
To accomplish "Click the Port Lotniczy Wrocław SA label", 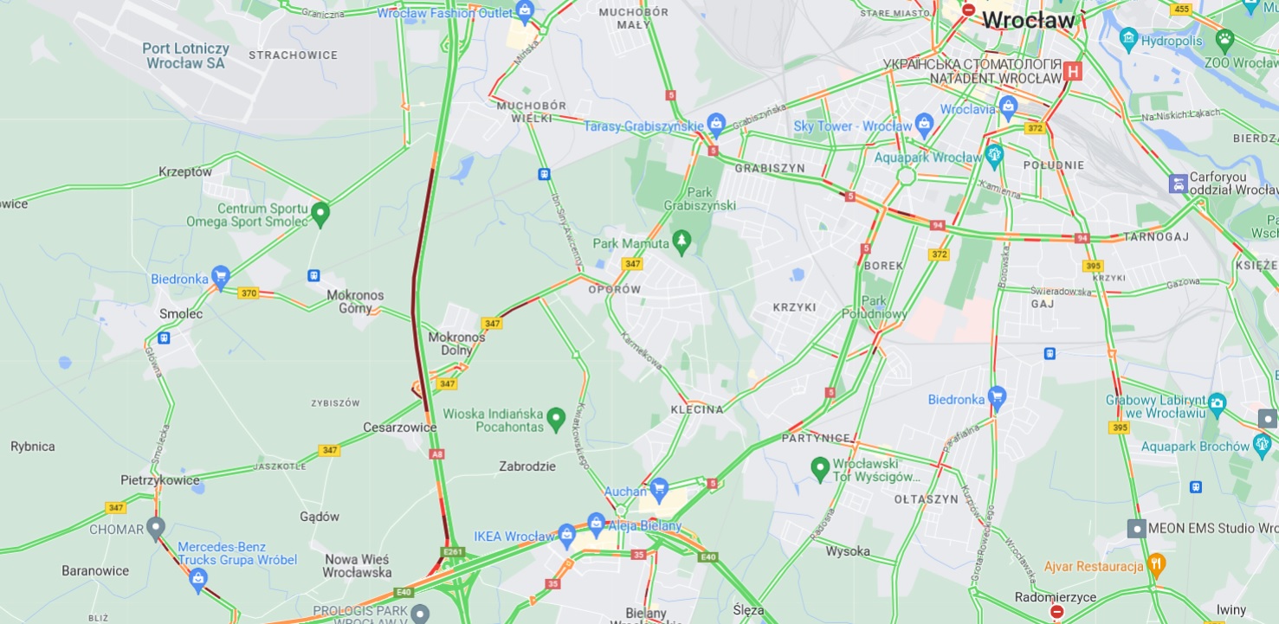I will [x=186, y=56].
